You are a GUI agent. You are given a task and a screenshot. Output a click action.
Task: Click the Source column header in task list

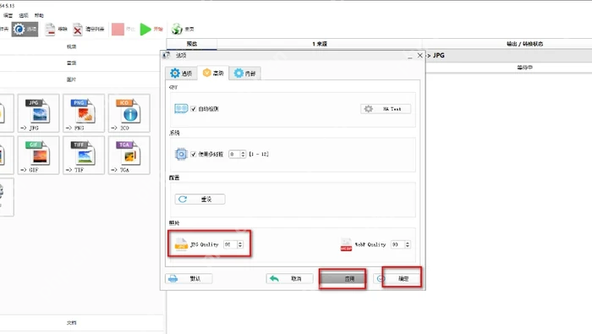pyautogui.click(x=320, y=44)
